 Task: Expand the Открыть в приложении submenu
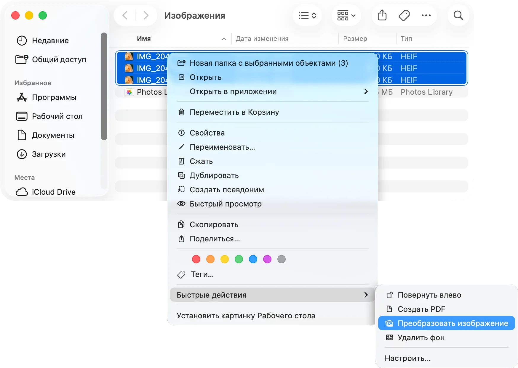coord(273,91)
